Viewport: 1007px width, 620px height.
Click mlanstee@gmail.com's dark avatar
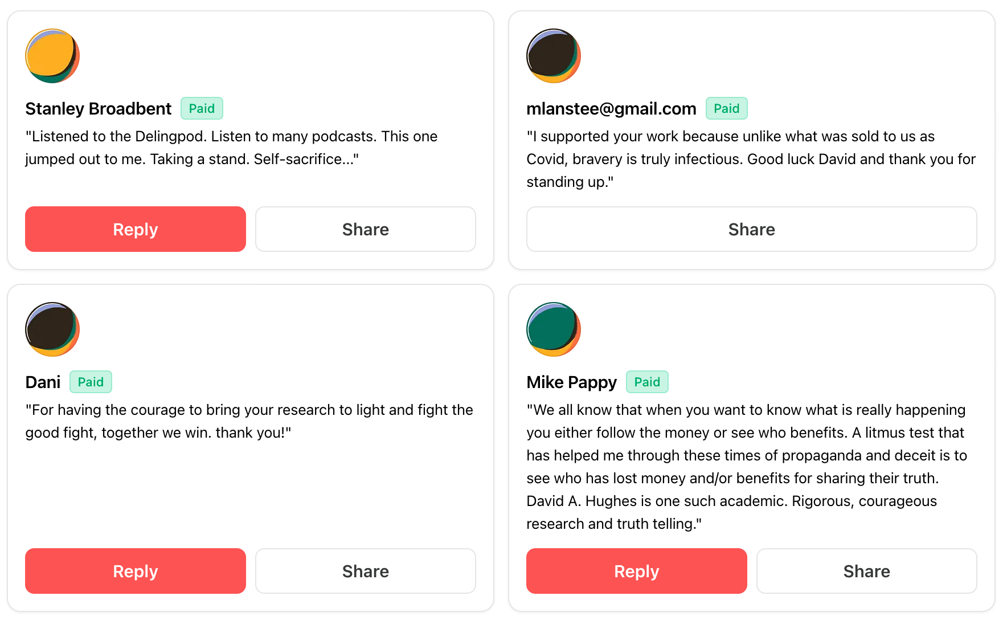pos(554,56)
